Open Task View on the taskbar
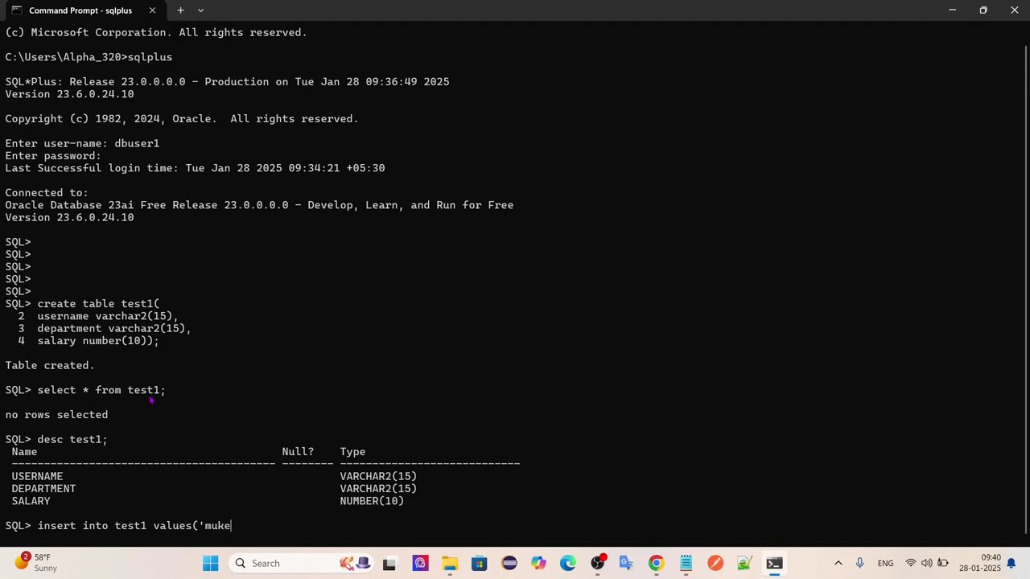Viewport: 1030px width, 579px height. pos(389,563)
